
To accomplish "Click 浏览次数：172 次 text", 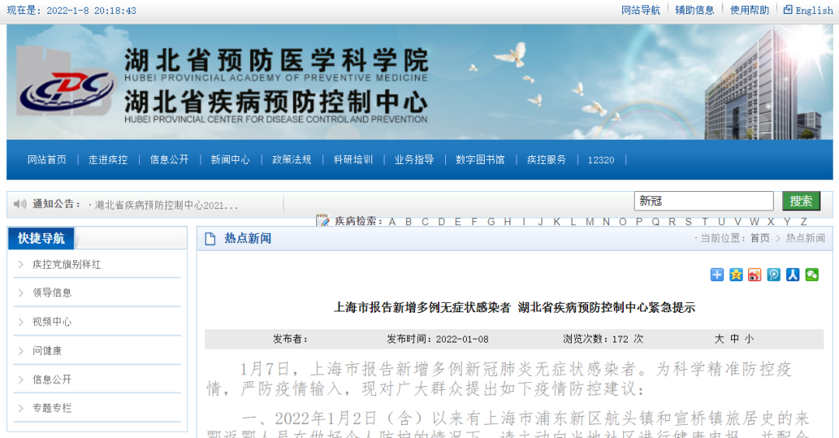I will point(603,339).
